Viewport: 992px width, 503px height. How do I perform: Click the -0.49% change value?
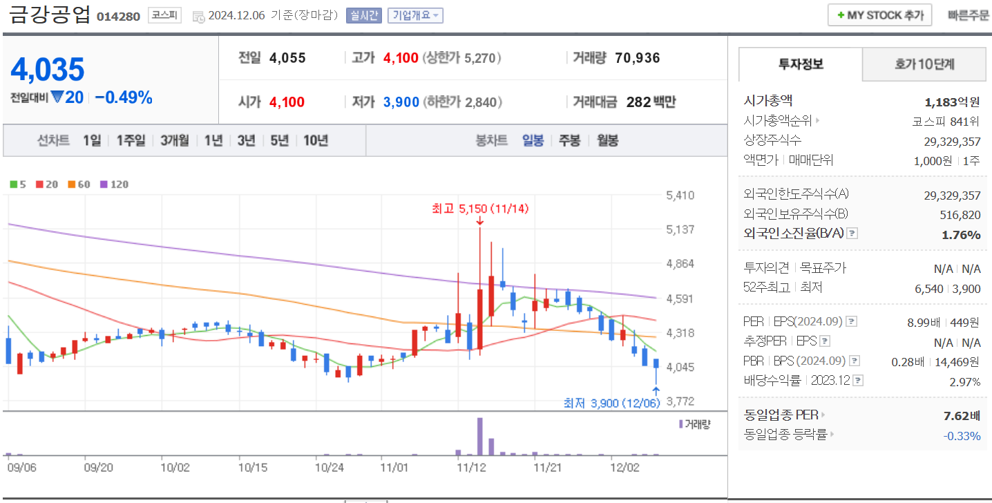[123, 97]
